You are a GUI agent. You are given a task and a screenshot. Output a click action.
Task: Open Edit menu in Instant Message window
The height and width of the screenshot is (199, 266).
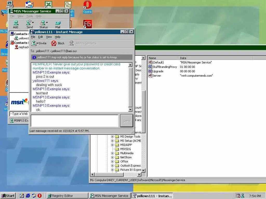[x=40, y=37]
